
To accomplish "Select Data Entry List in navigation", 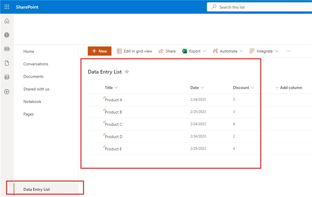I will [37, 189].
